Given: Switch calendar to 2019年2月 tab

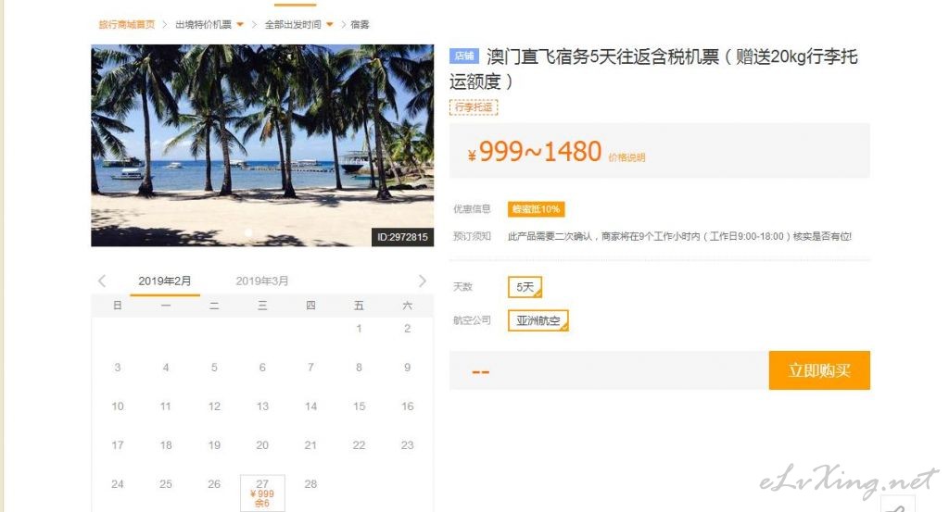Looking at the screenshot, I should point(165,281).
